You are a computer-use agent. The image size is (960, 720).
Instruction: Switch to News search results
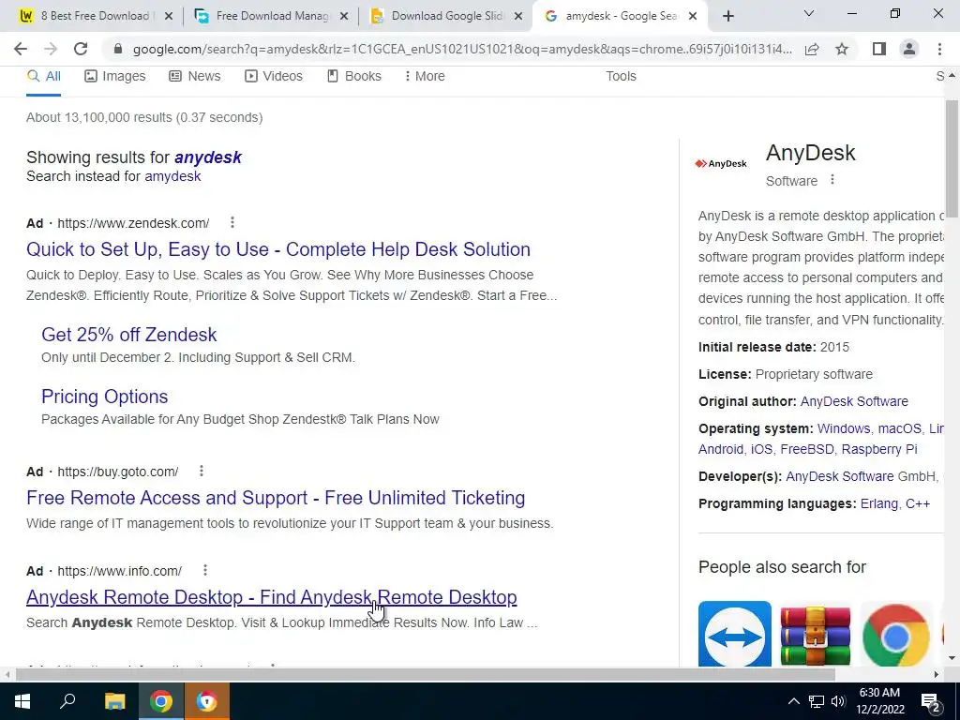coord(195,77)
